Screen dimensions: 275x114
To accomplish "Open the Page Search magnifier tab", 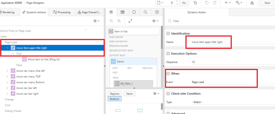I will tap(145, 12).
